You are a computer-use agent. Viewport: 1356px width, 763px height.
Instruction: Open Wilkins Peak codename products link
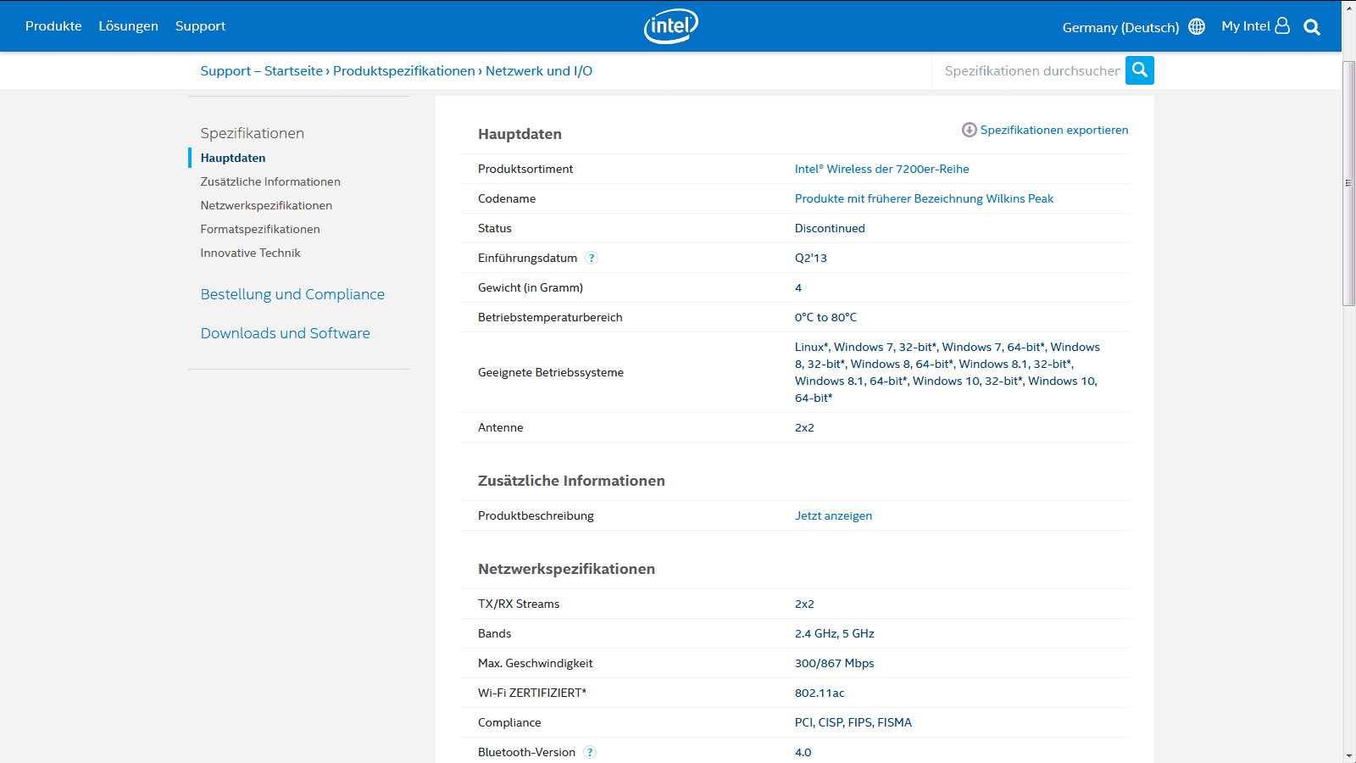coord(924,198)
